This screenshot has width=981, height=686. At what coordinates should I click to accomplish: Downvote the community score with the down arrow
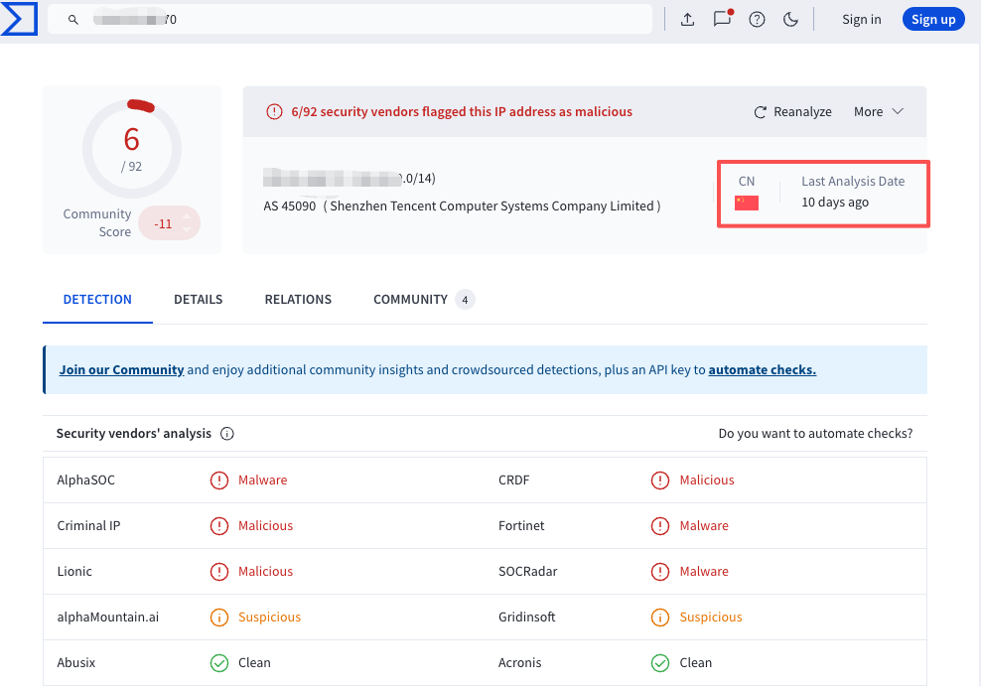[186, 230]
